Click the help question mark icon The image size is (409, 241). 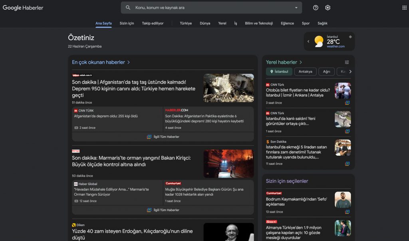point(315,8)
